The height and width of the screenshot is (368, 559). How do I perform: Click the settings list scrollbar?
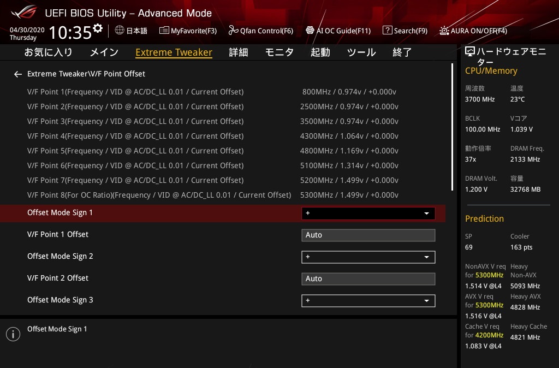point(453,127)
